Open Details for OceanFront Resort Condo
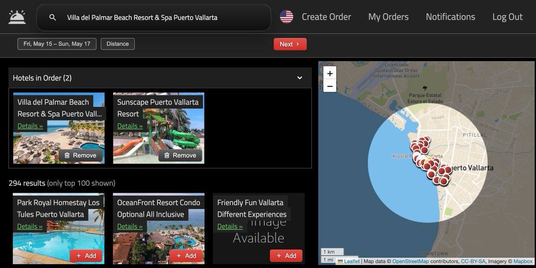Screen dimensions: 536x268 (130, 226)
